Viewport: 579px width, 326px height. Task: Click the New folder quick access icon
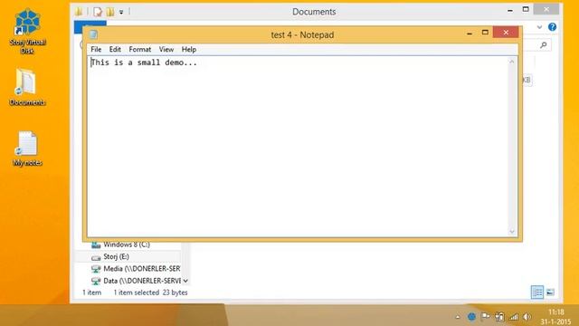(110, 12)
